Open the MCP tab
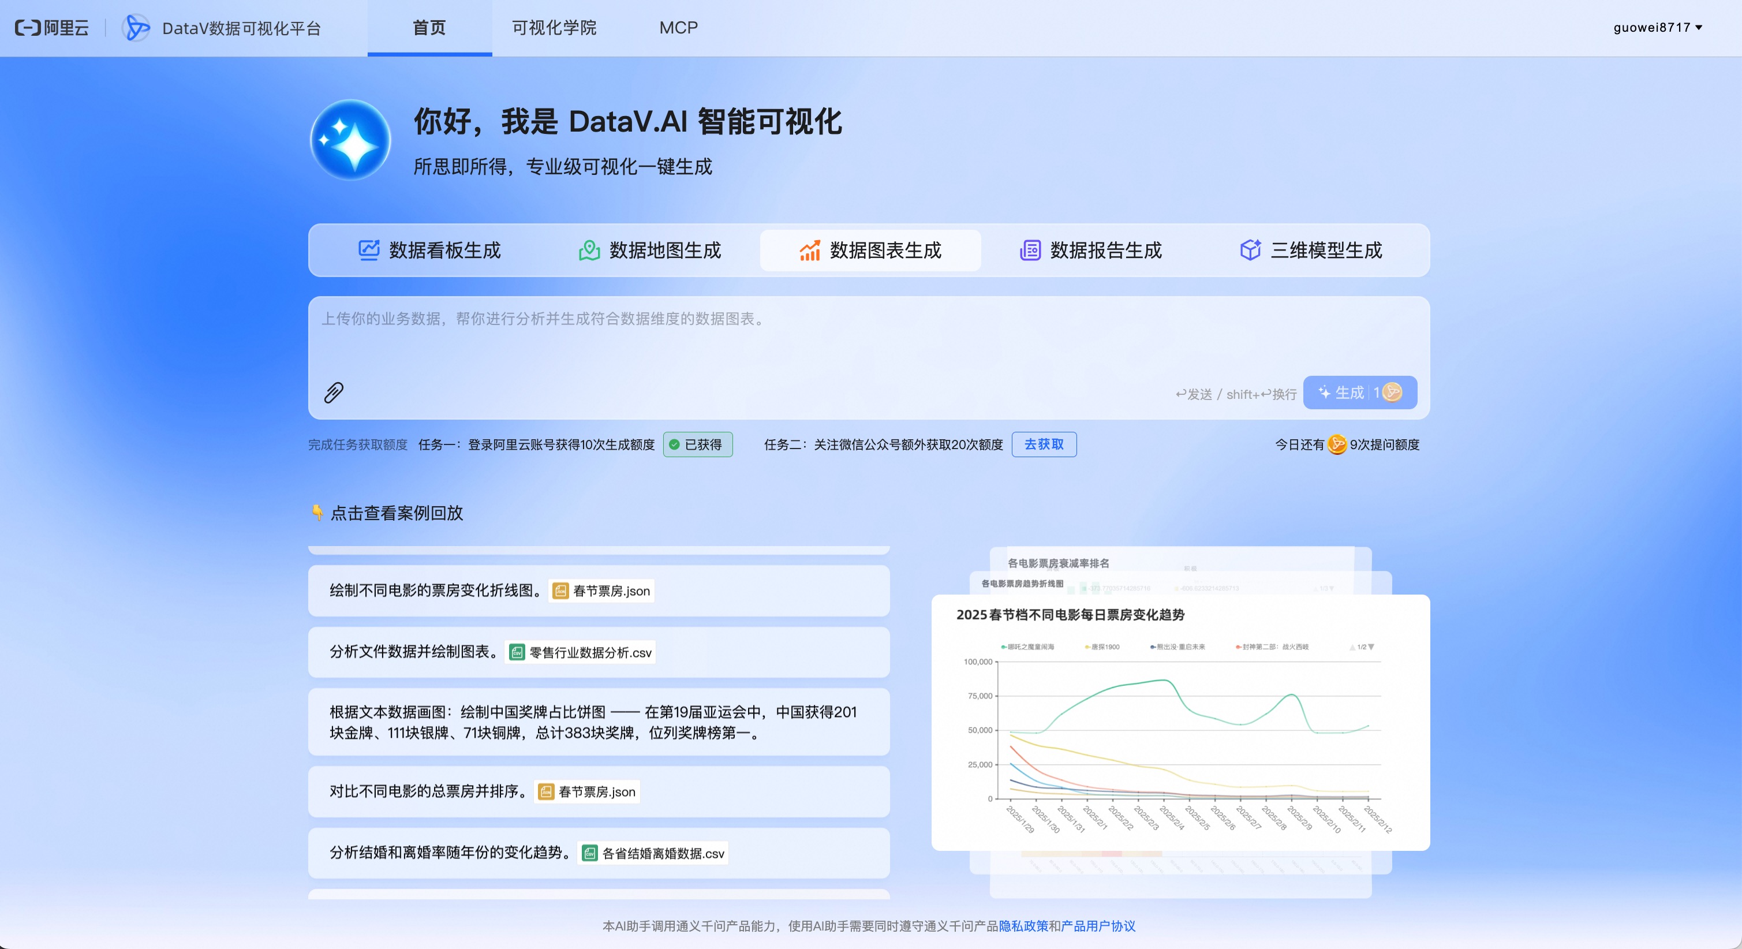The width and height of the screenshot is (1742, 949). coord(678,28)
